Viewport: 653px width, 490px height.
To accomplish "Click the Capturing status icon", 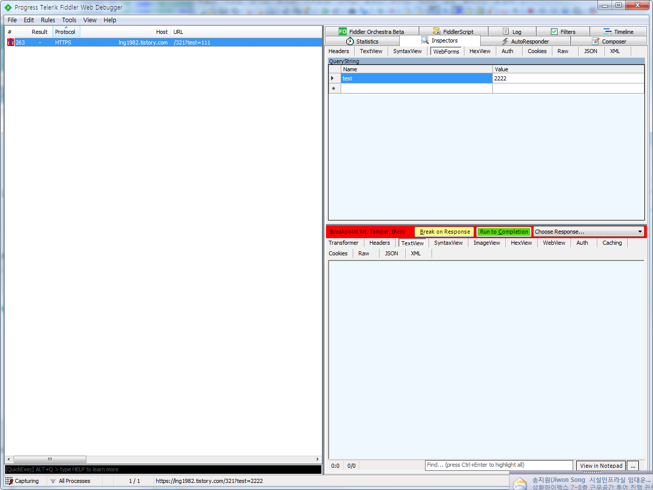I will click(9, 481).
